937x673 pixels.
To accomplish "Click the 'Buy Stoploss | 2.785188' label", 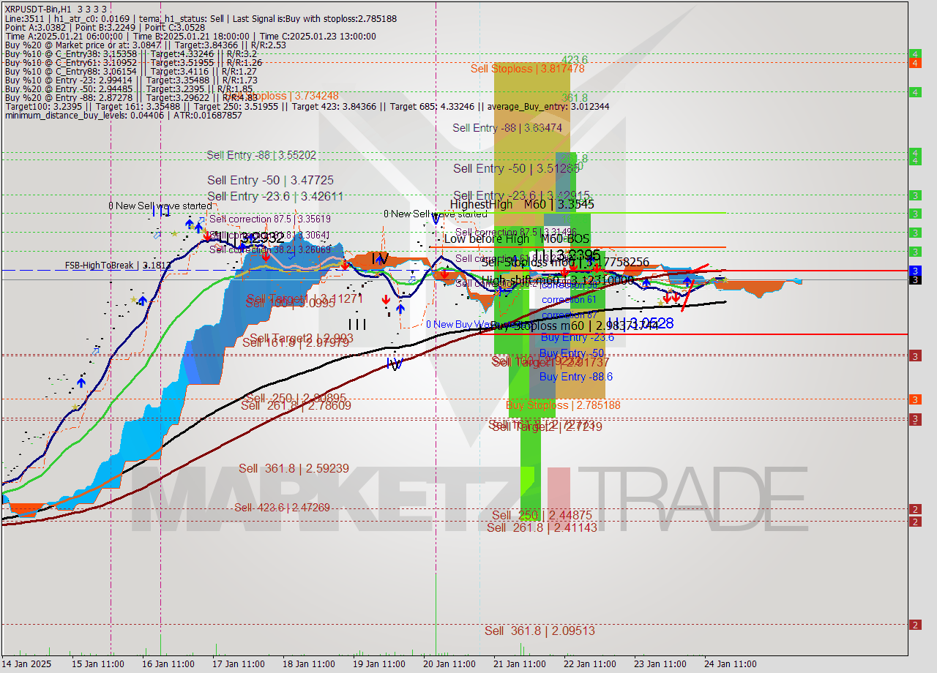I will point(564,405).
